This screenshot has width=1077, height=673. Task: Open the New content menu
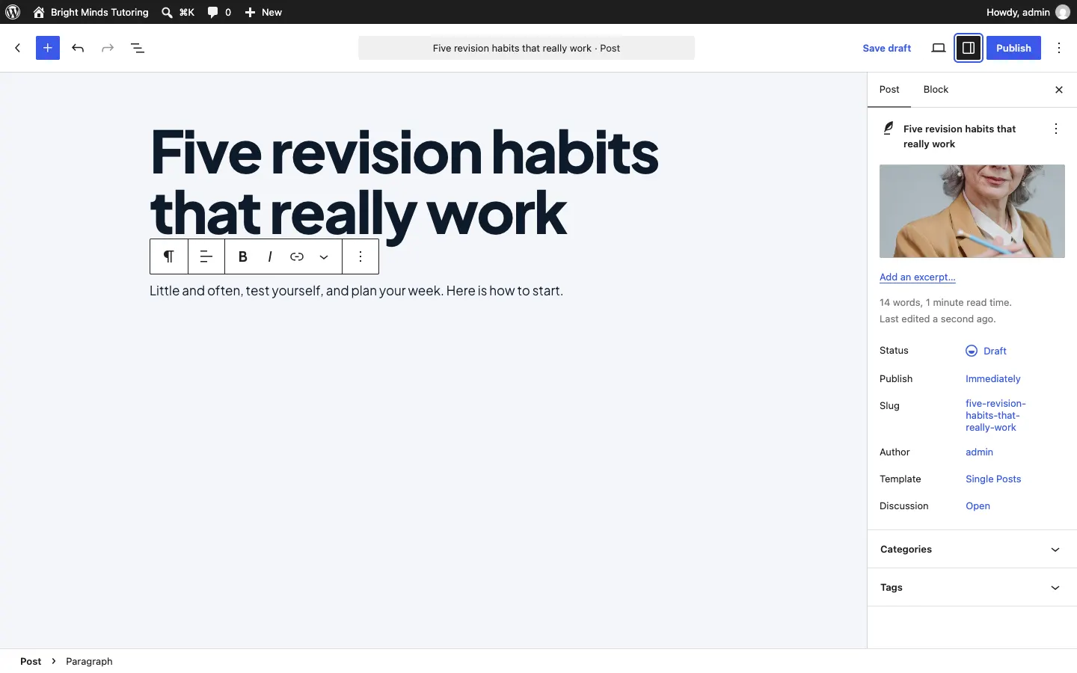click(x=263, y=12)
